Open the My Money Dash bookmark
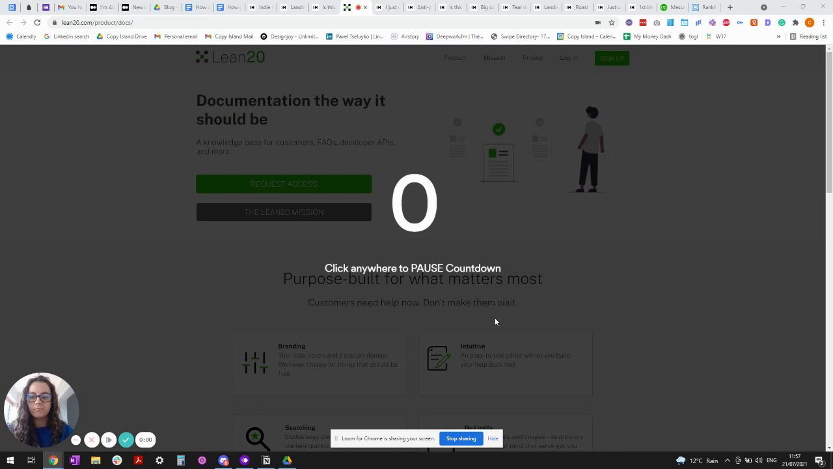The image size is (833, 469). 648,36
